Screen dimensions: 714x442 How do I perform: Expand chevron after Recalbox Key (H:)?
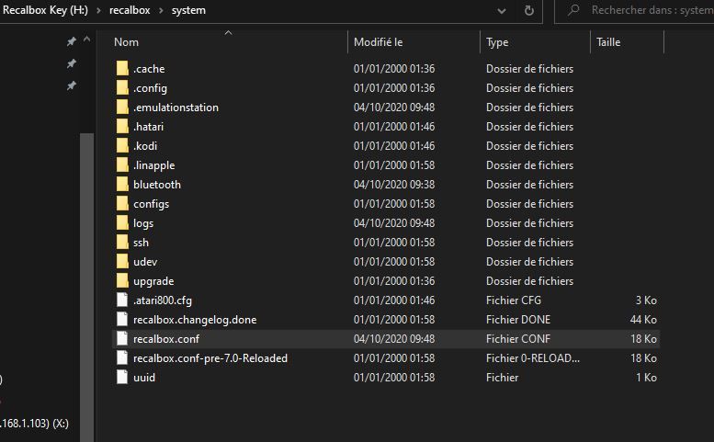(x=98, y=10)
